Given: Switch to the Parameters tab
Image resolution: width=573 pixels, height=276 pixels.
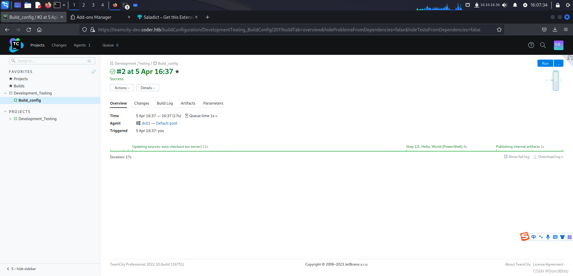Looking at the screenshot, I should [213, 103].
